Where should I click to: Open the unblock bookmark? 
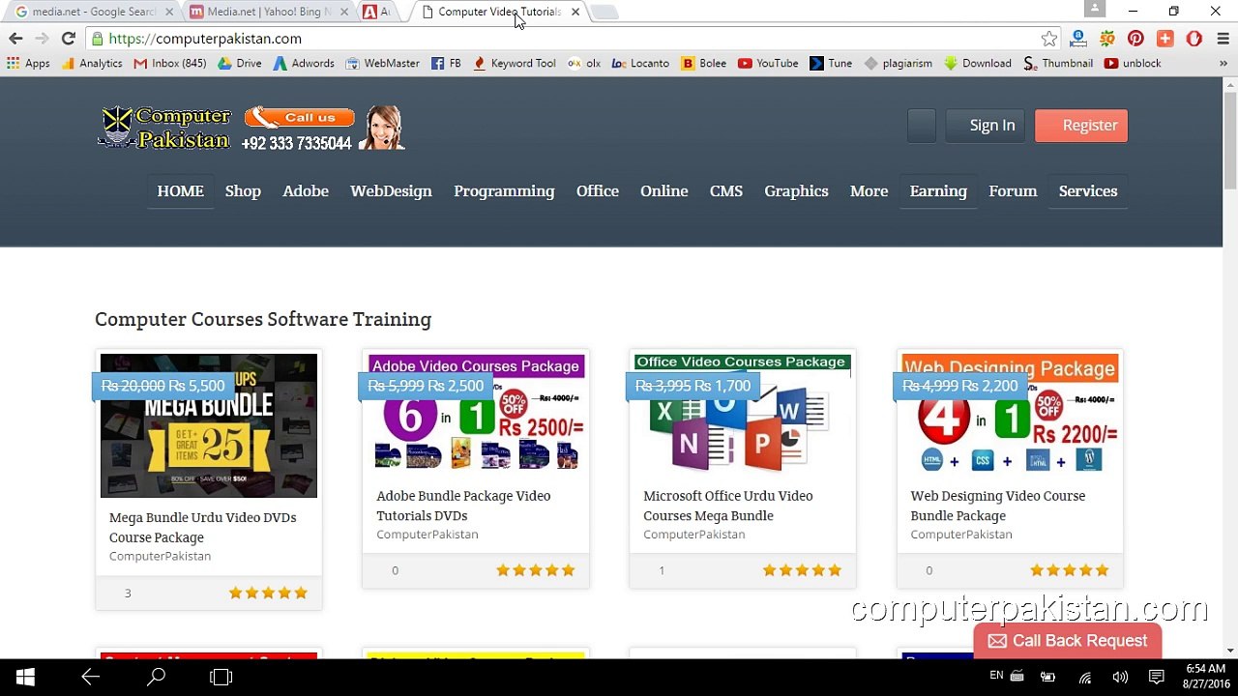pyautogui.click(x=1132, y=63)
